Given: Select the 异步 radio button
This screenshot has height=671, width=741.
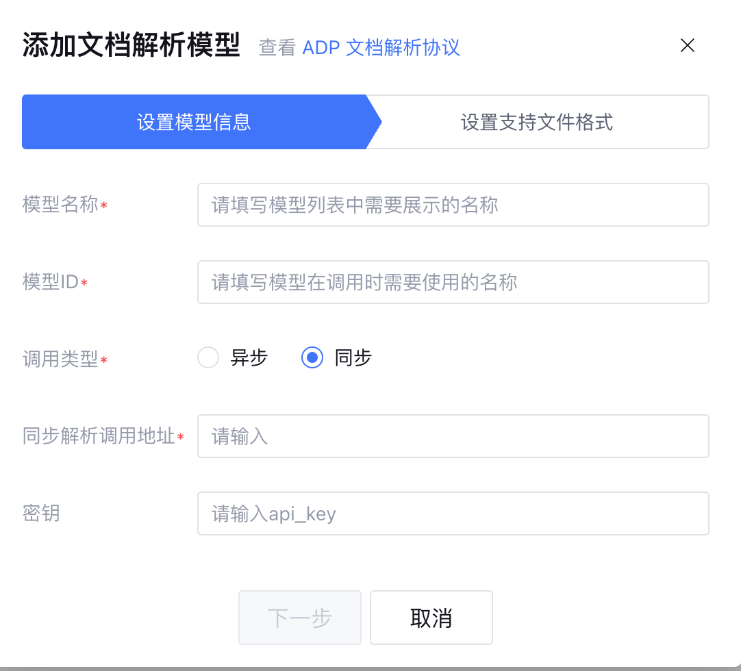Looking at the screenshot, I should click(208, 357).
